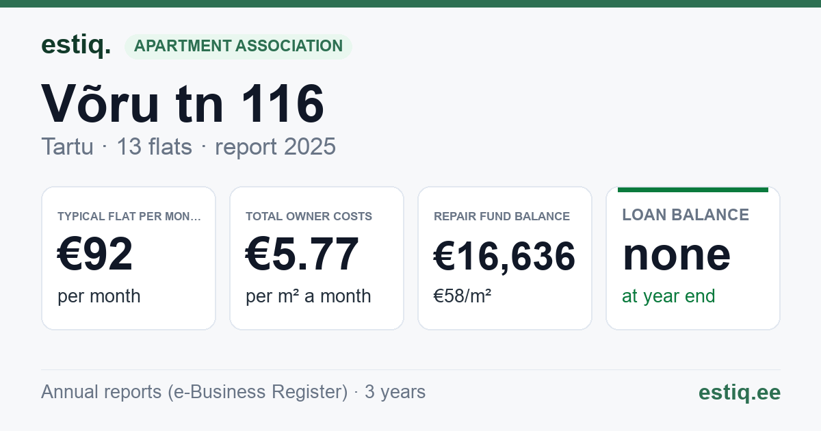This screenshot has height=431, width=821.
Task: Open the Repair fund balance card
Action: point(505,258)
